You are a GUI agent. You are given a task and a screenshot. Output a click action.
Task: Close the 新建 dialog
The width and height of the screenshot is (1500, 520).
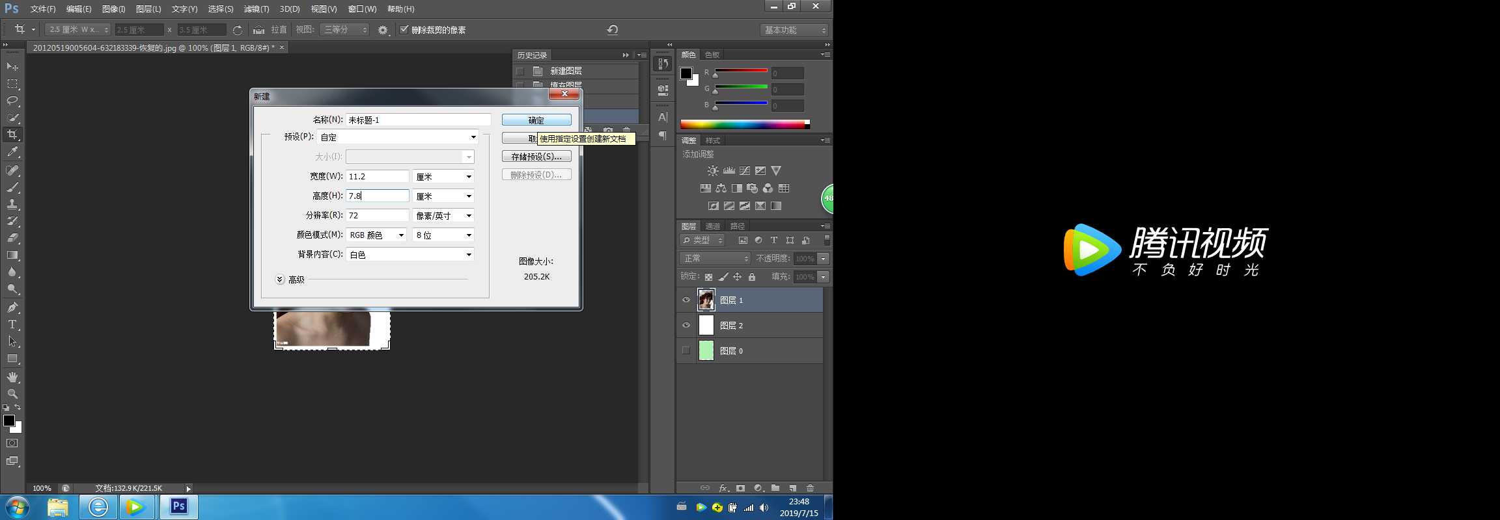pyautogui.click(x=564, y=94)
